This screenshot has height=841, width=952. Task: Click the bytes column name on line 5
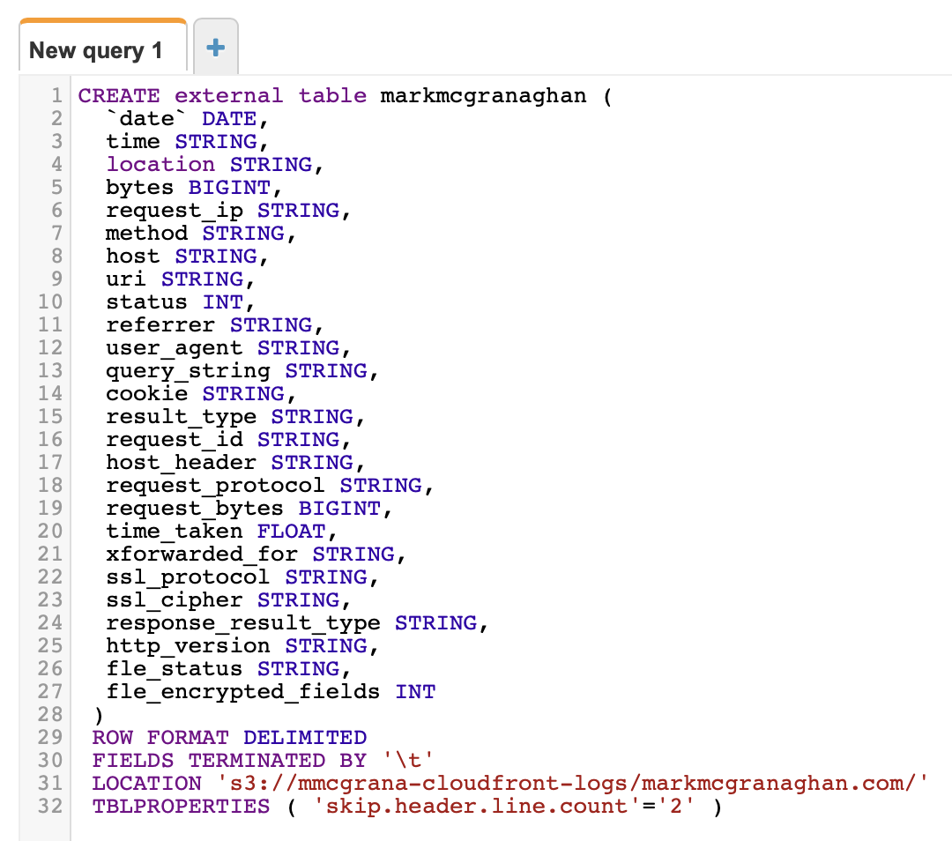coord(139,187)
